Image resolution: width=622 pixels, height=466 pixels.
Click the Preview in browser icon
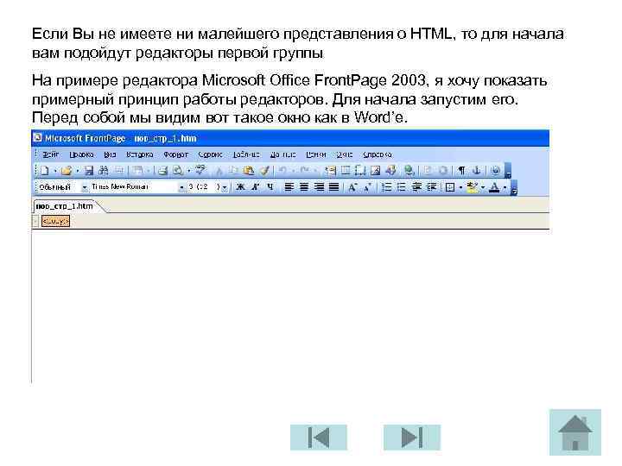pos(178,171)
